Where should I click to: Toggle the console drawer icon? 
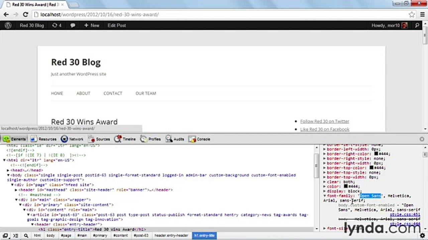click(x=16, y=236)
